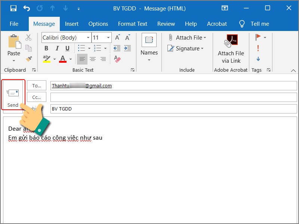This screenshot has width=299, height=224.
Task: Open Clipboard pane dialog launcher
Action: point(34,70)
